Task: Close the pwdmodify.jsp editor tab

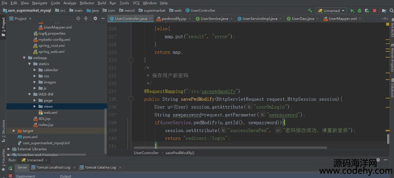Action: pyautogui.click(x=189, y=19)
